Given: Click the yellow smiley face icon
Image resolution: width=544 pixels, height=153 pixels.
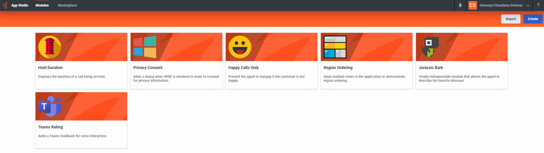Looking at the screenshot, I should (x=240, y=47).
